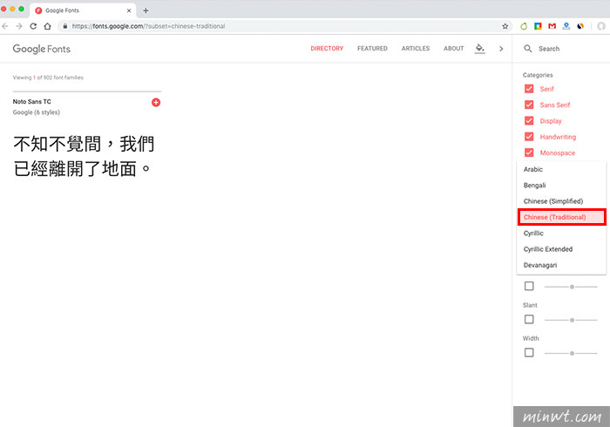Open the ABOUT tab
This screenshot has width=610, height=427.
click(x=454, y=48)
